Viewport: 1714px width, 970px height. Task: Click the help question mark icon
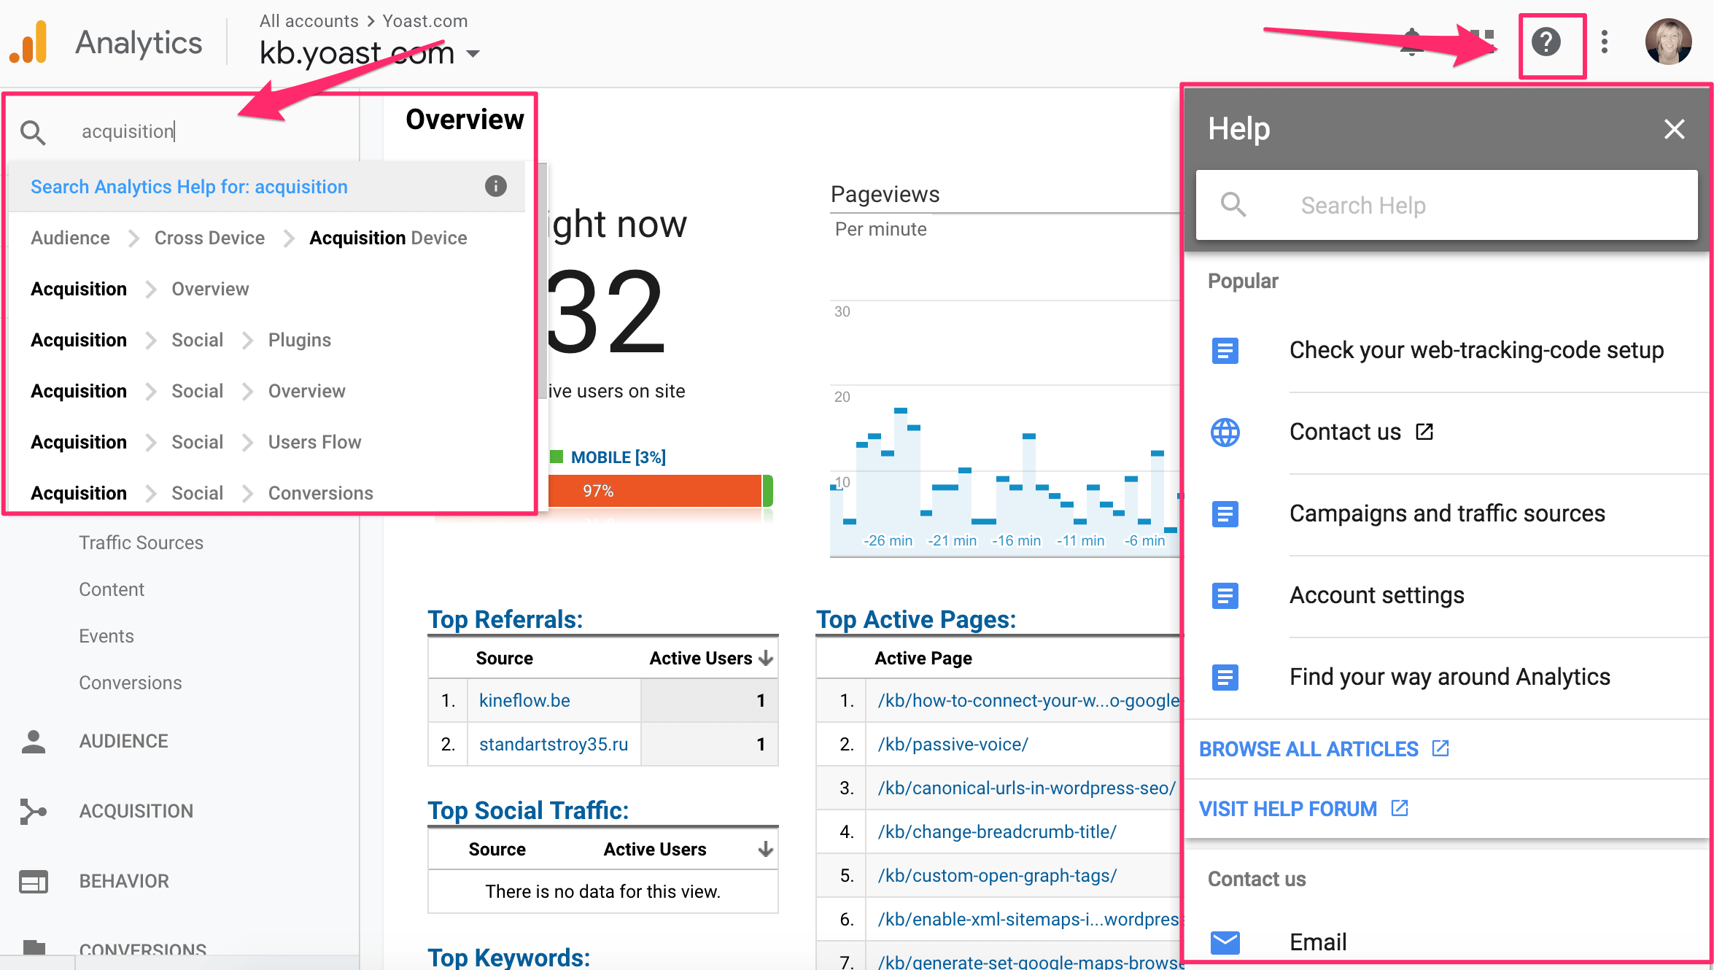pos(1546,42)
